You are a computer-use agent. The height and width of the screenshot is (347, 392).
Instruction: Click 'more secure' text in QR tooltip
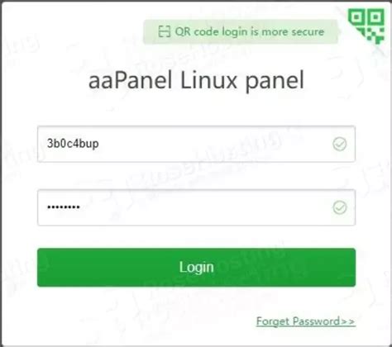(293, 31)
